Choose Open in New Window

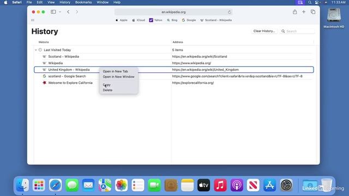[119, 77]
